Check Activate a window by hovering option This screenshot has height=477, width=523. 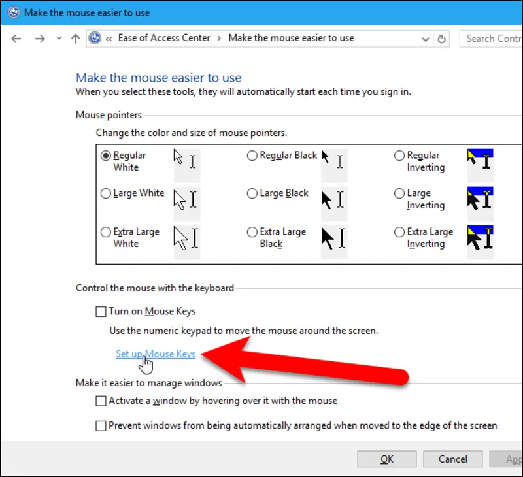coord(101,401)
